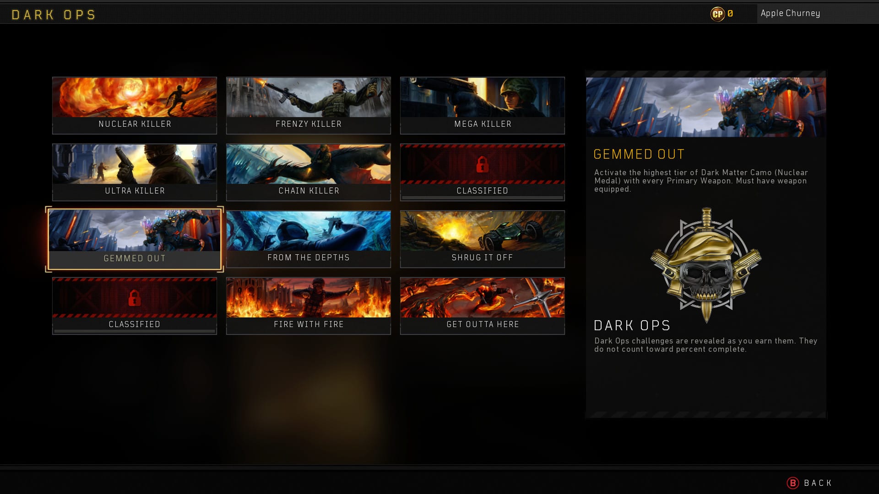This screenshot has width=879, height=494.
Task: Click the NUCLEAR KILLER label text
Action: pyautogui.click(x=135, y=124)
